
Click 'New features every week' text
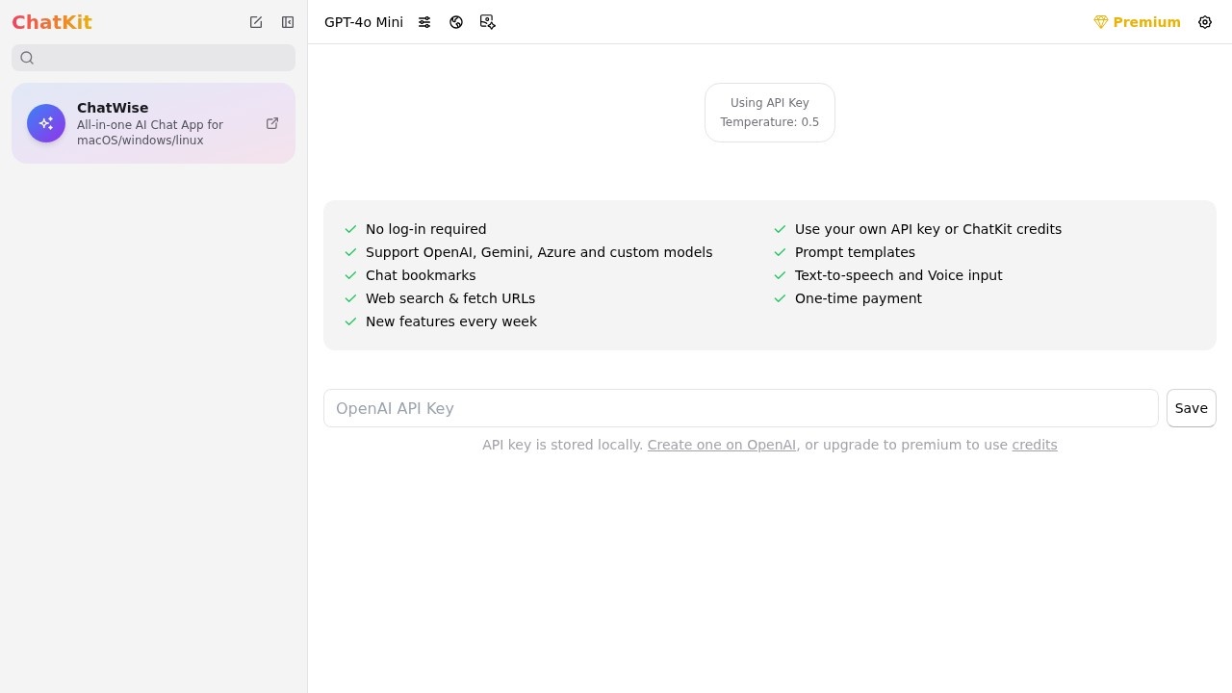[x=451, y=321]
